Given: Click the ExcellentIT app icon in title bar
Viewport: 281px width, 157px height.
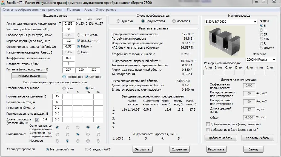Looking at the screenshot, I should point(3,2).
